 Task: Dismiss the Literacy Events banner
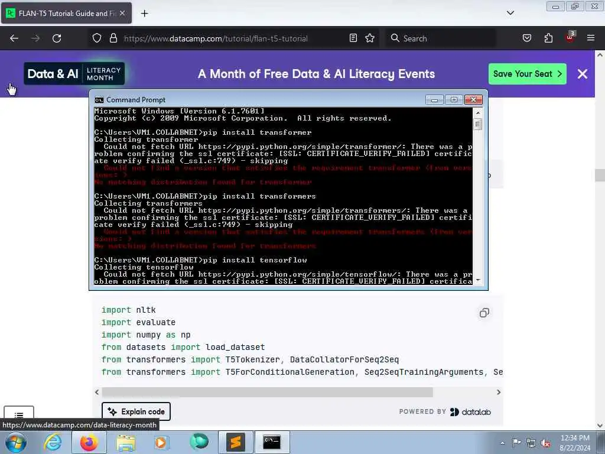582,74
